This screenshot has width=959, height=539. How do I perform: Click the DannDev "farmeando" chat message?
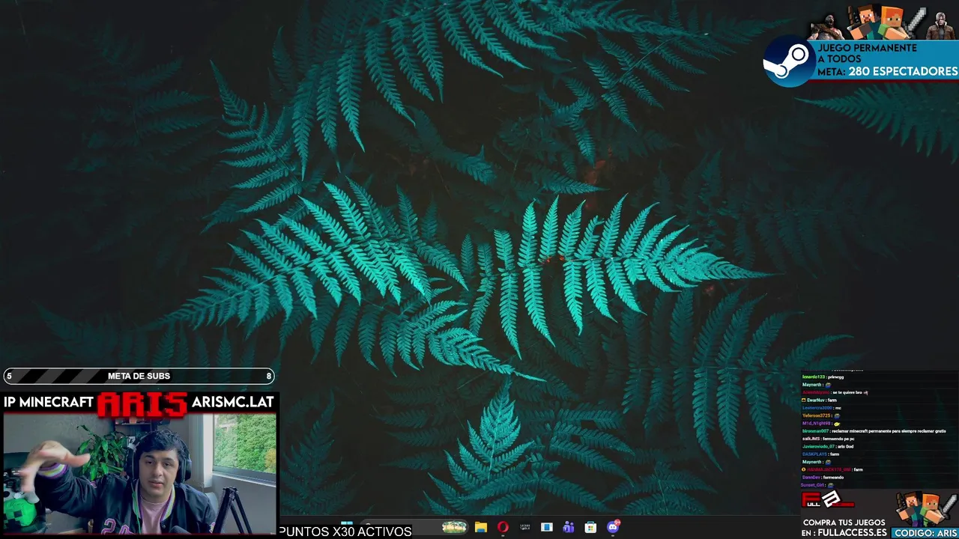click(x=823, y=478)
